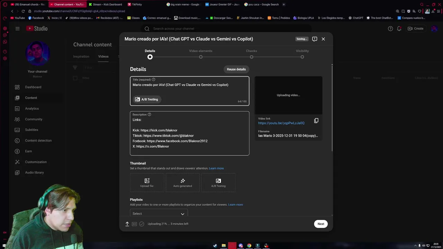The height and width of the screenshot is (249, 443).
Task: Click the browser back arrow
Action: click(x=12, y=11)
